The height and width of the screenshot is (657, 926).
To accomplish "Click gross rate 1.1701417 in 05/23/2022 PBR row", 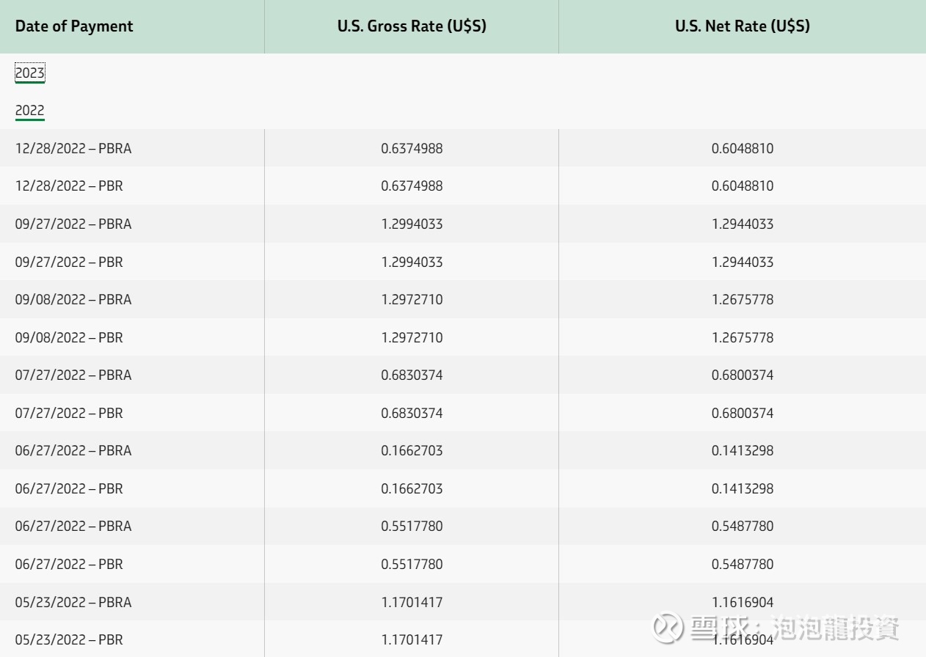I will [x=412, y=640].
